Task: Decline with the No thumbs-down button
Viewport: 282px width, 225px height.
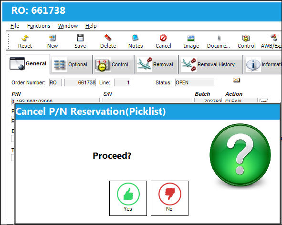Action: (x=169, y=198)
